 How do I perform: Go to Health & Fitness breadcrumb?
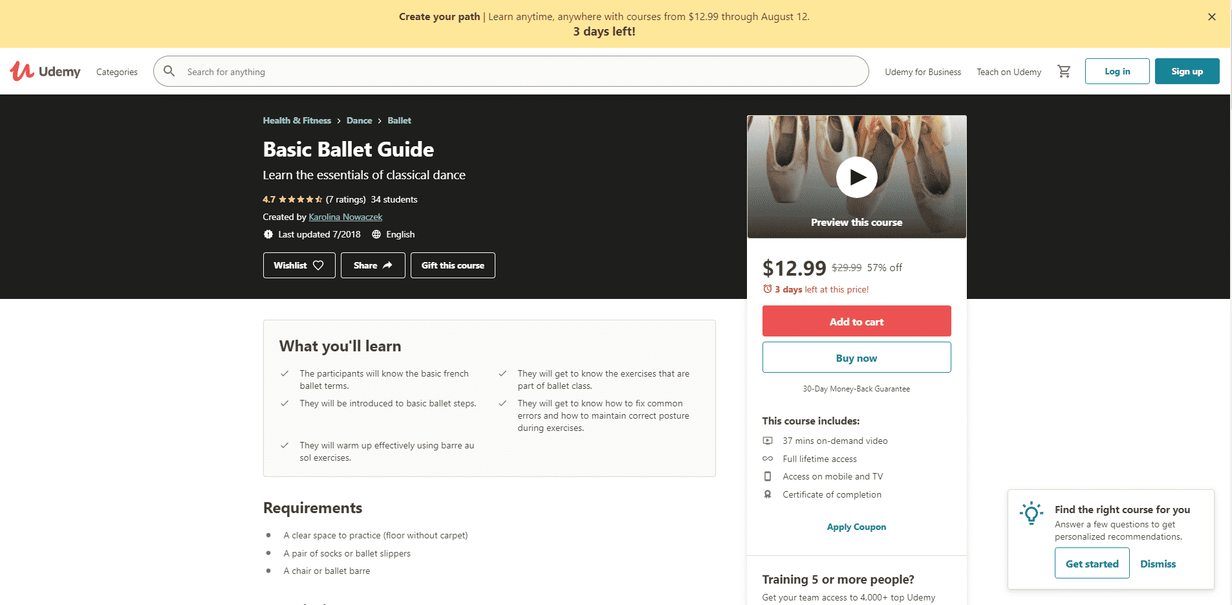[297, 120]
